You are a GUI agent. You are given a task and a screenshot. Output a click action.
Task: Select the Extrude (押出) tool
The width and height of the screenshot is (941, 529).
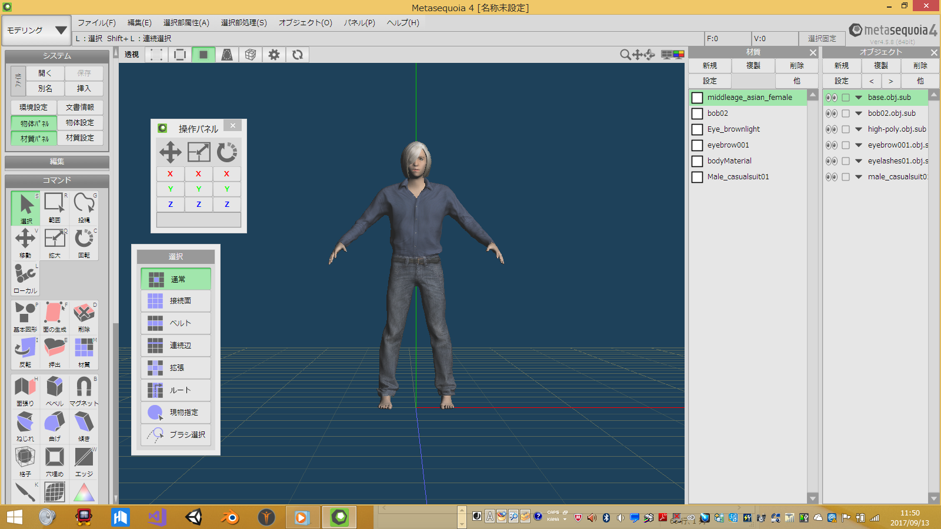[55, 352]
